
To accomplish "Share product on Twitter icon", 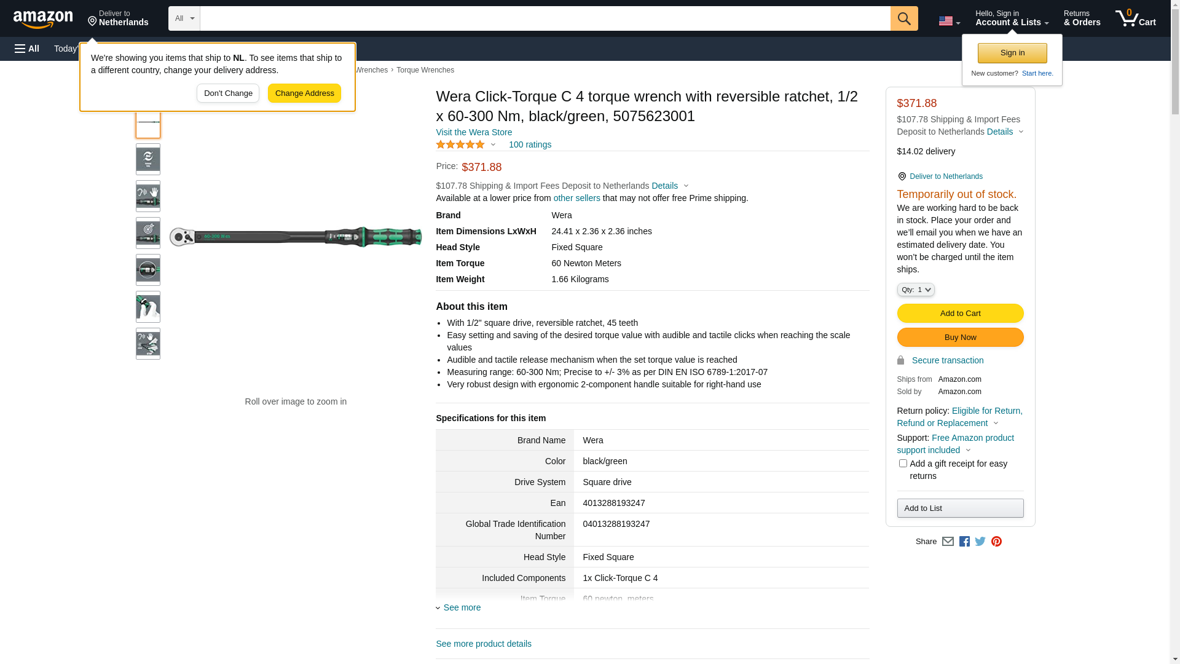I will (x=980, y=542).
